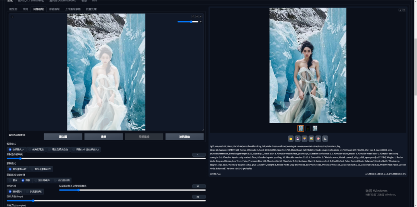This screenshot has height=207, width=417.
Task: Select the dark second output thumbnail
Action: coord(308,128)
